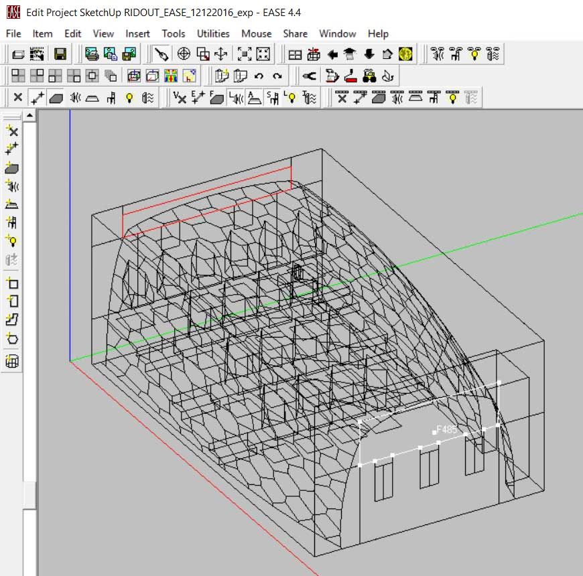This screenshot has height=576, width=583.
Task: Toggle vertex labels V-X icon
Action: coord(180,98)
